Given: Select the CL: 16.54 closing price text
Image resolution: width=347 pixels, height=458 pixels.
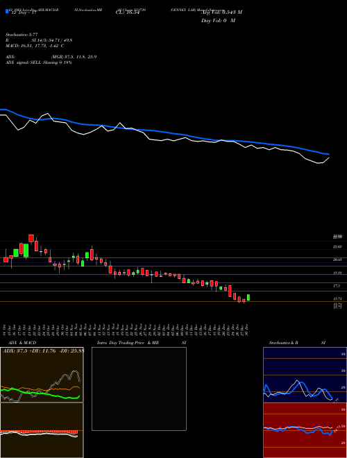Looking at the screenshot, I should pos(127,12).
